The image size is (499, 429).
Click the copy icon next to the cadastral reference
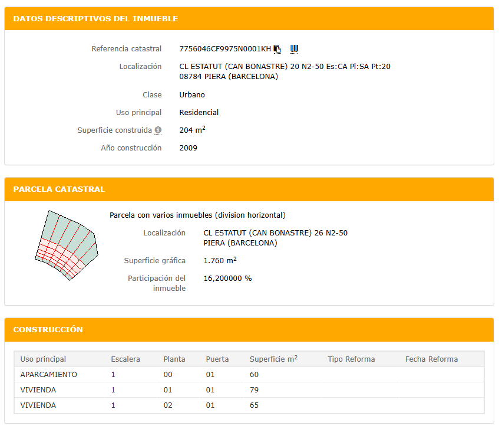point(277,49)
